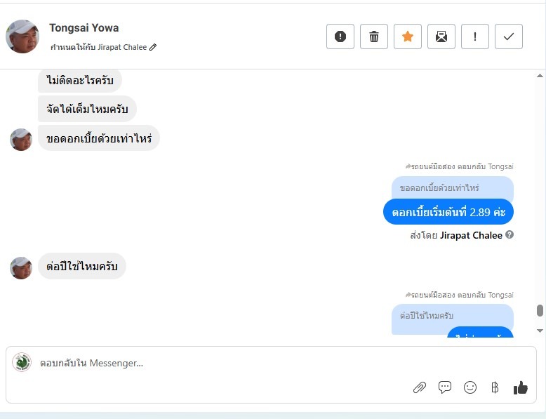
Task: Flag conversation as priority with exclamation mark
Action: tap(475, 36)
